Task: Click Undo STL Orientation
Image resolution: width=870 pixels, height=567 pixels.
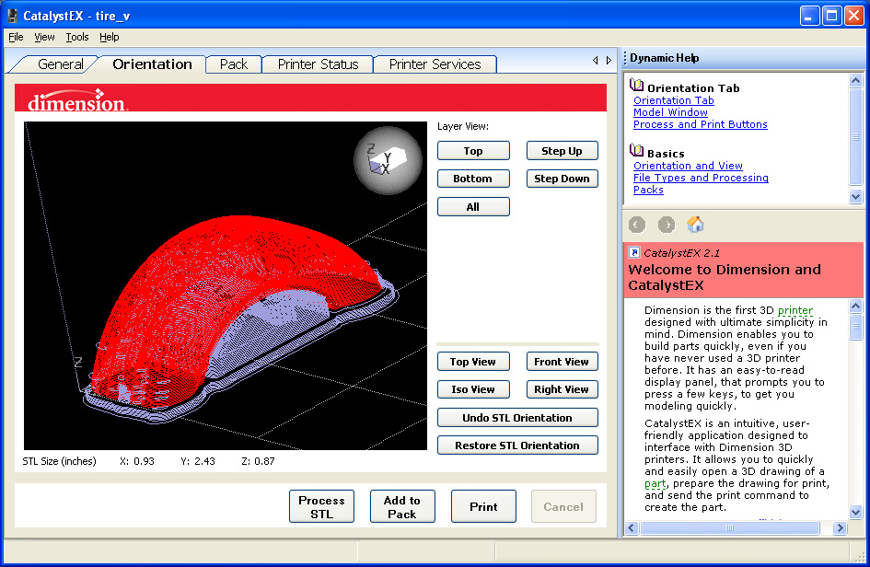Action: click(517, 418)
